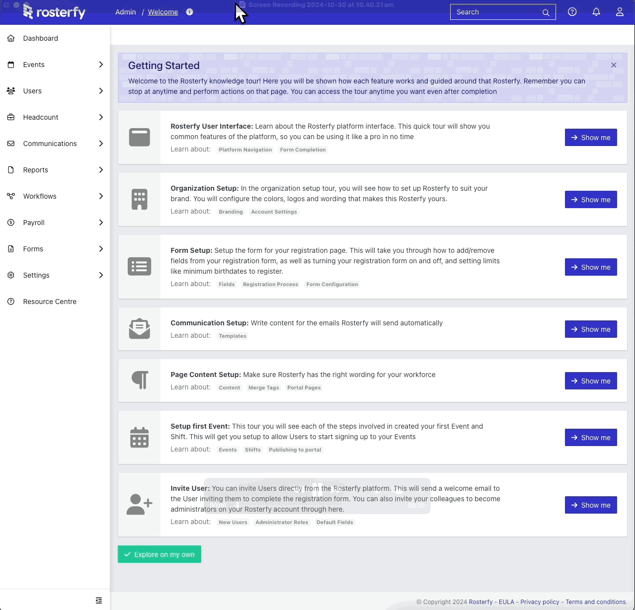Collapse the sidebar with the bottom toggle icon
635x610 pixels.
(99, 601)
